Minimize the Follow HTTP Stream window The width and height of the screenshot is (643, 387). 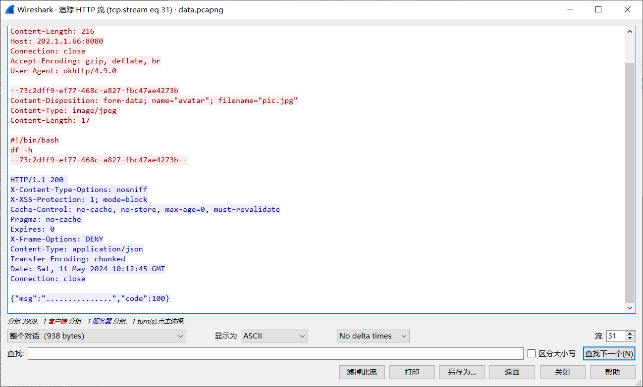point(570,9)
